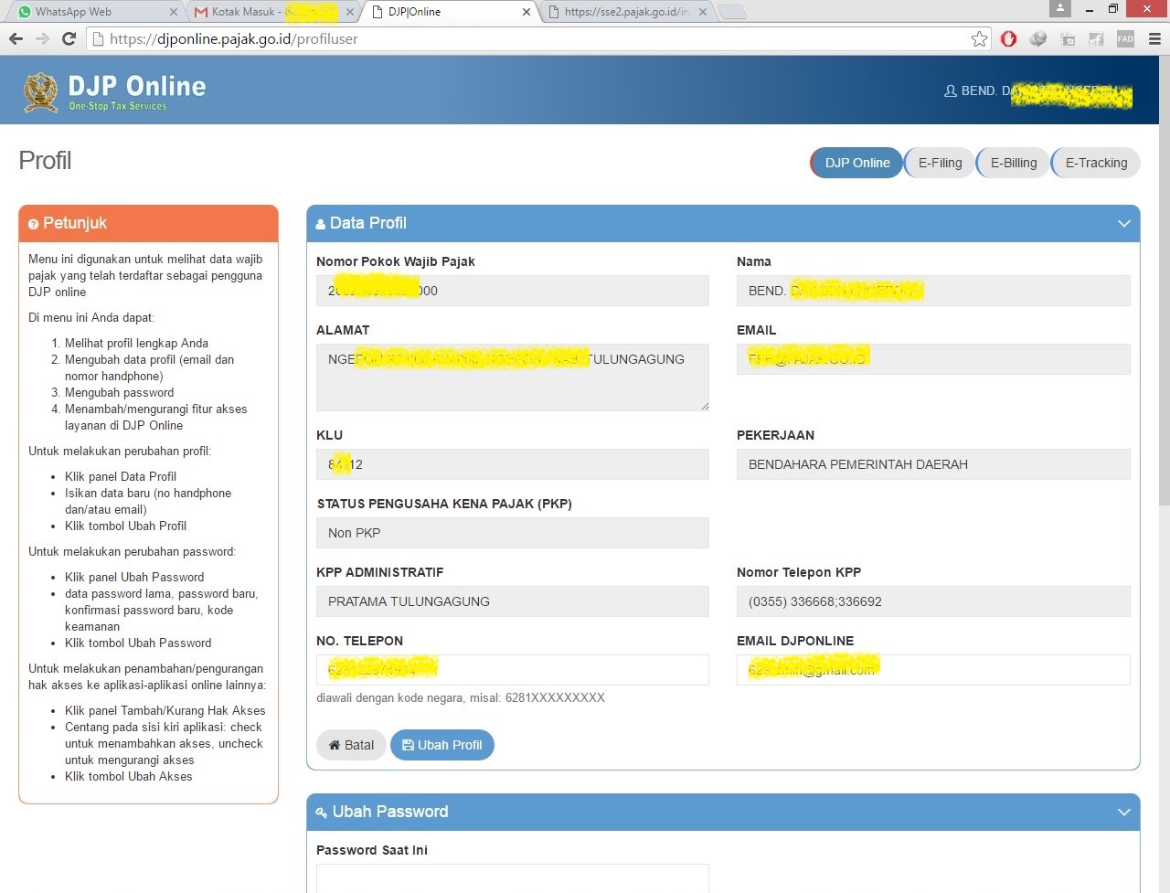Click the question mark icon in Petunjuk
The width and height of the screenshot is (1170, 893).
coord(33,224)
